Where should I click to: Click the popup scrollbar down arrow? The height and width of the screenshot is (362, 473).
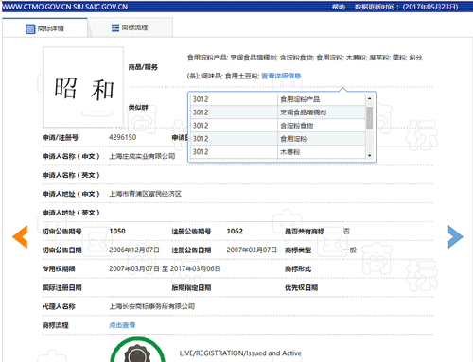pyautogui.click(x=369, y=155)
